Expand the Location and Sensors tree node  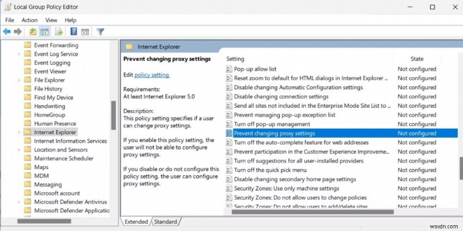(19, 150)
